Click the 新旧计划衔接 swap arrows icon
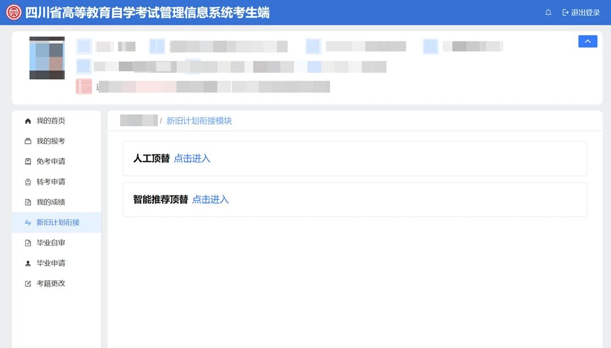Viewport: 611px width, 348px height. (x=28, y=223)
